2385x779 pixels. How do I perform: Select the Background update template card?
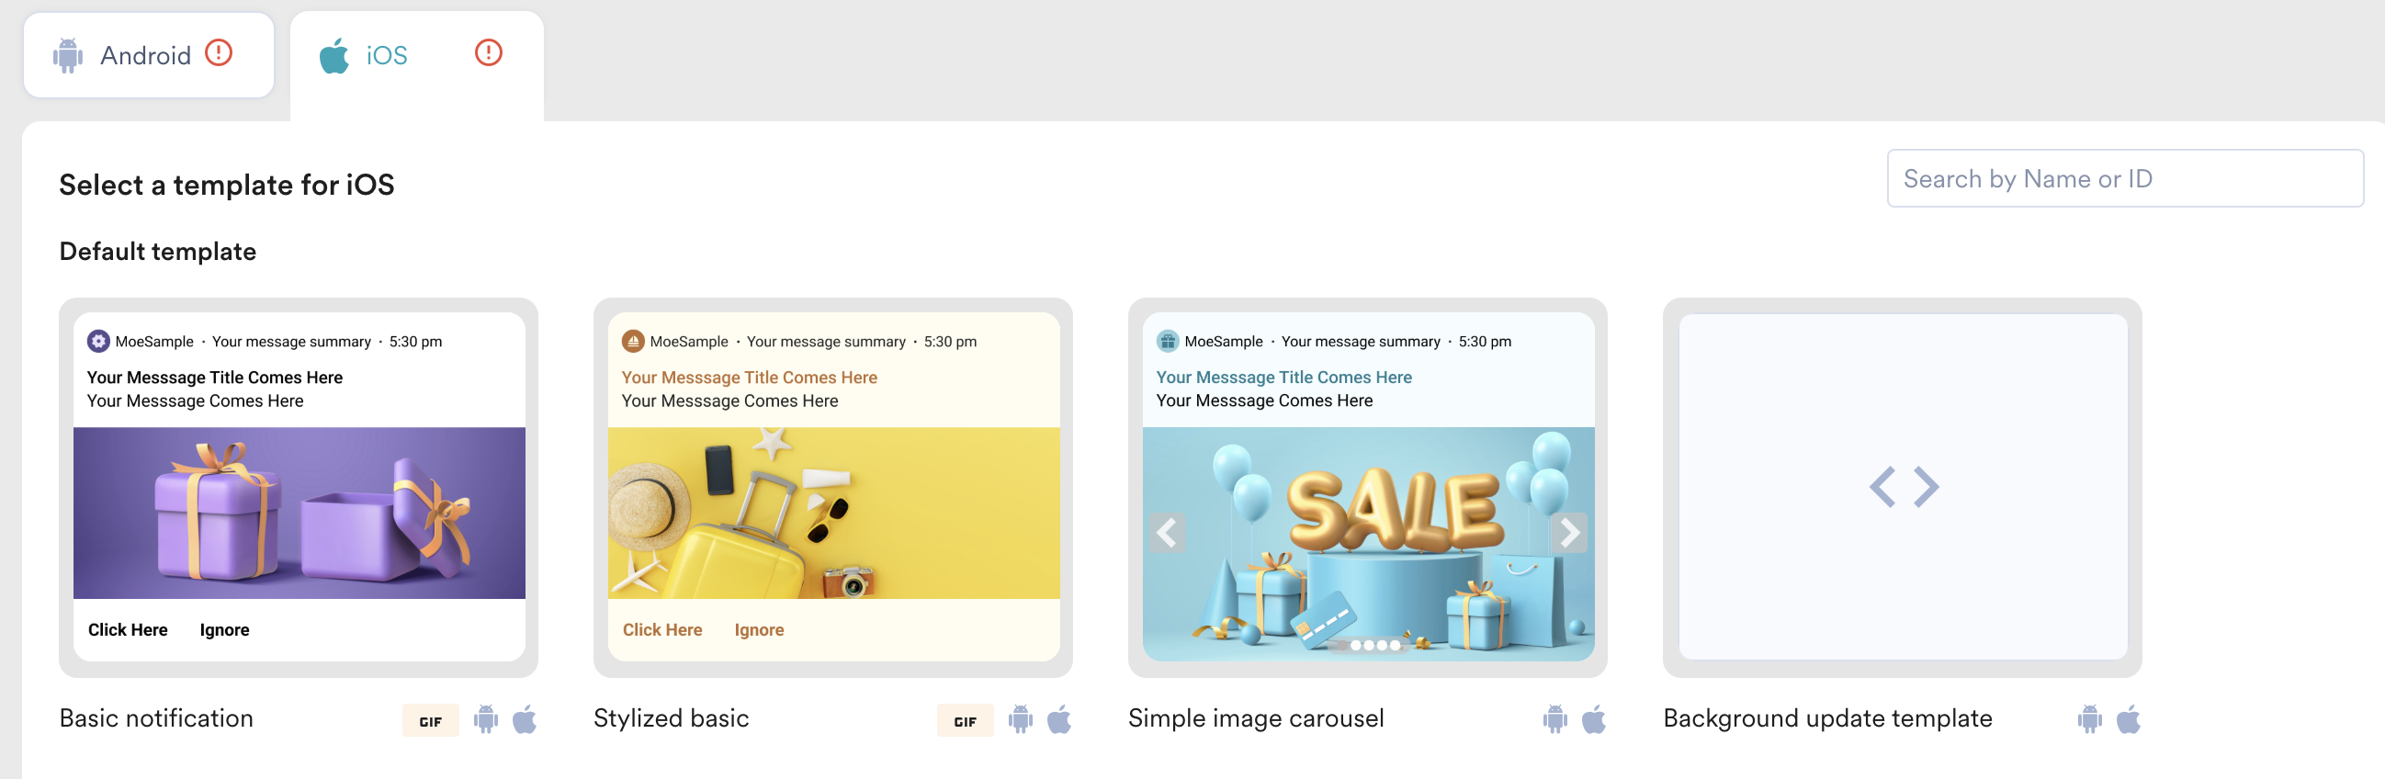pyautogui.click(x=1902, y=487)
